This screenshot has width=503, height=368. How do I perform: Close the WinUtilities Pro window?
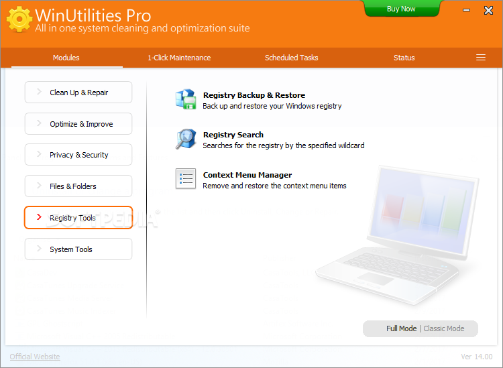(x=488, y=10)
